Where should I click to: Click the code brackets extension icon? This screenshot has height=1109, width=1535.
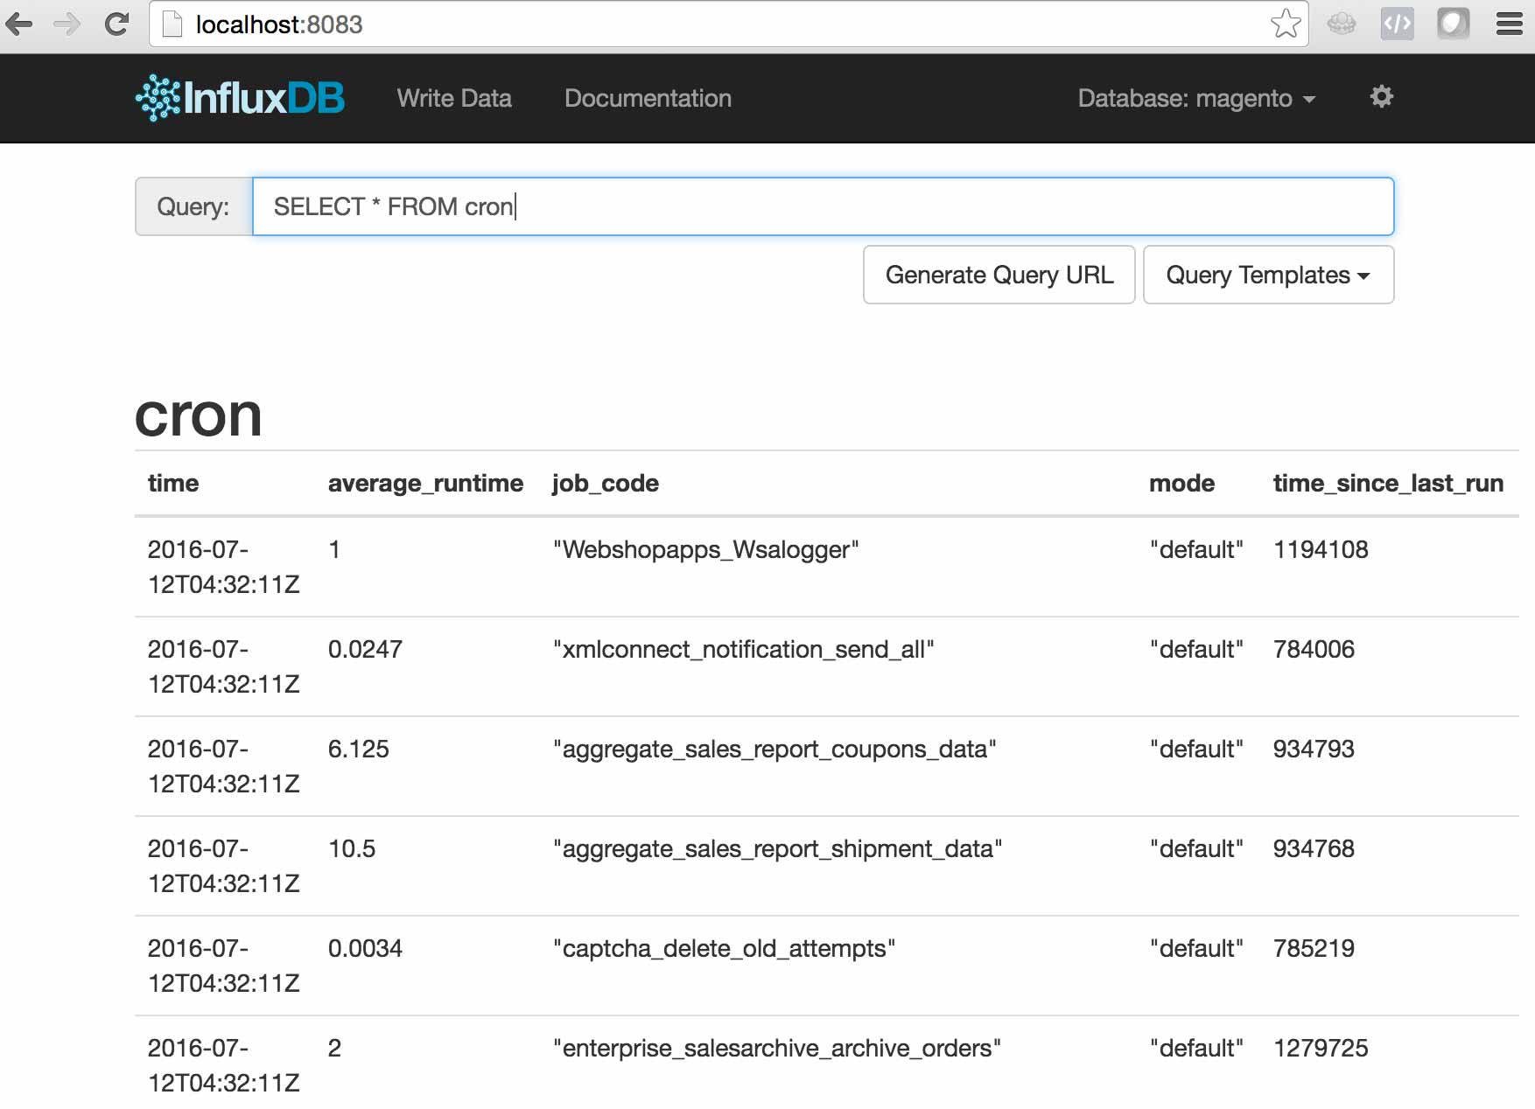coord(1397,24)
